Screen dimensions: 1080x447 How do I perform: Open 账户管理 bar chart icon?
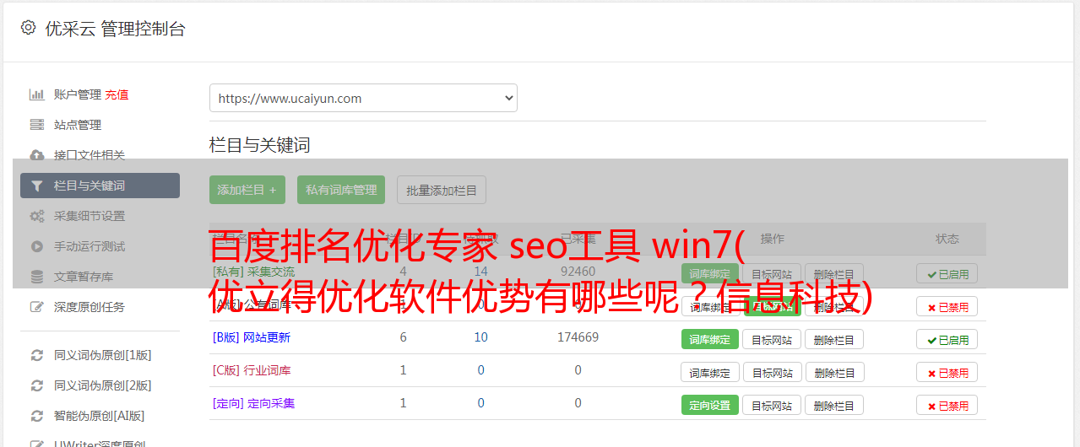click(x=37, y=94)
